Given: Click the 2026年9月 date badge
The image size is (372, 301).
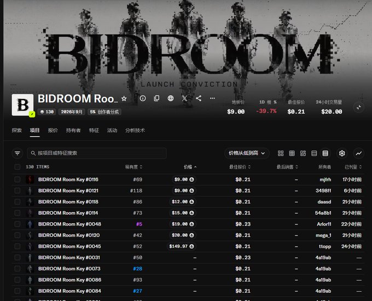Looking at the screenshot, I should tap(72, 112).
